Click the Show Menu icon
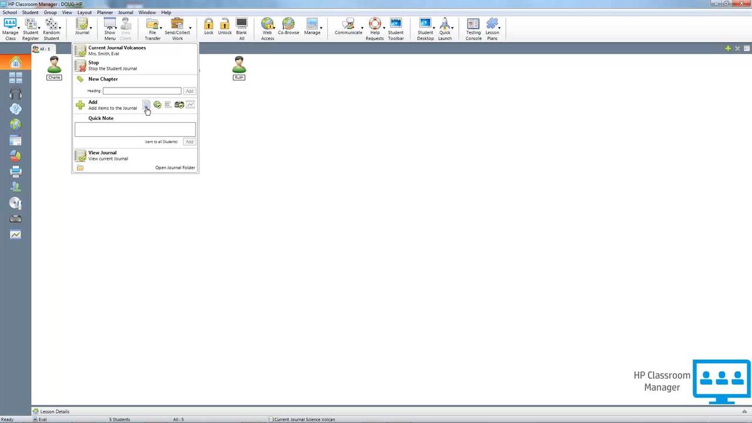752x423 pixels. pos(110,29)
